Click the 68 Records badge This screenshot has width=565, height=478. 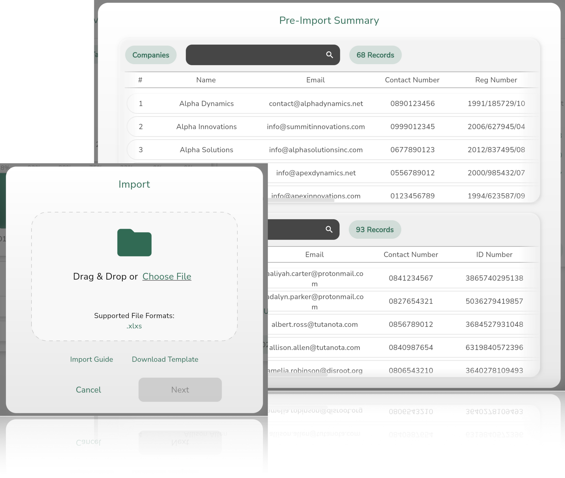point(375,55)
